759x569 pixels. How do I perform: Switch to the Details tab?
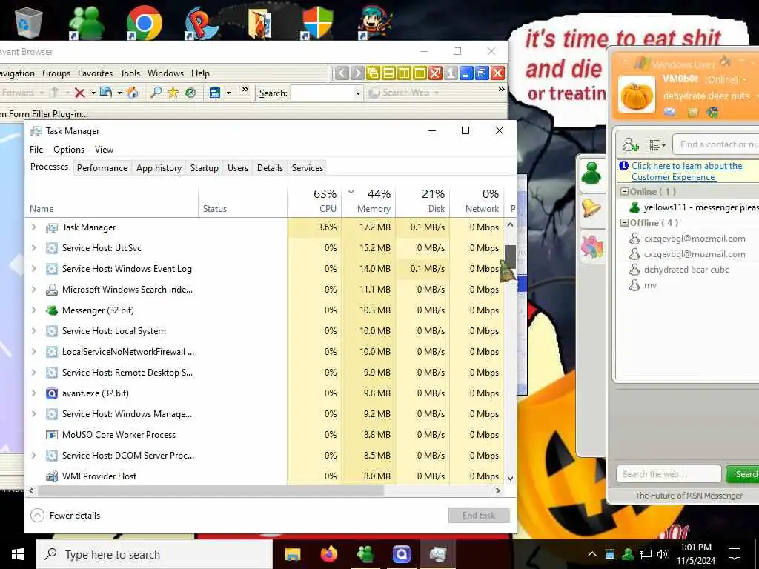tap(270, 168)
